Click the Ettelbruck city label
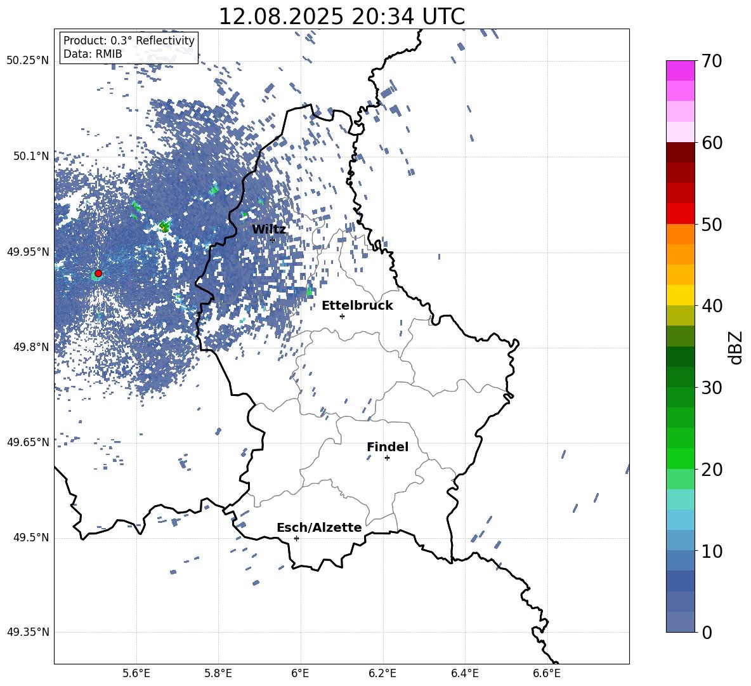Viewport: 751px width, 686px height. tap(357, 306)
